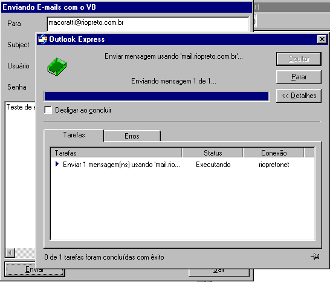The width and height of the screenshot is (330, 282).
Task: Click the Status column header
Action: coord(213,153)
